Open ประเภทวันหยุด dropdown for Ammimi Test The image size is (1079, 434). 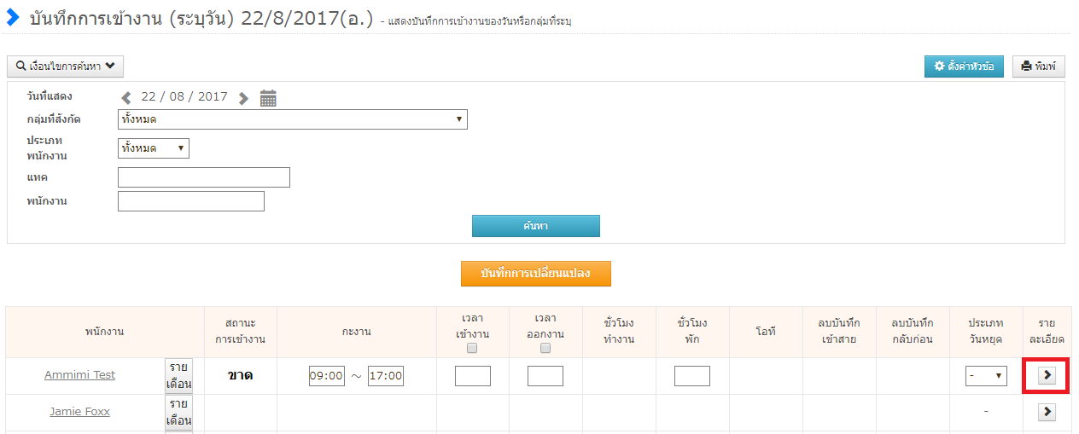pos(986,376)
